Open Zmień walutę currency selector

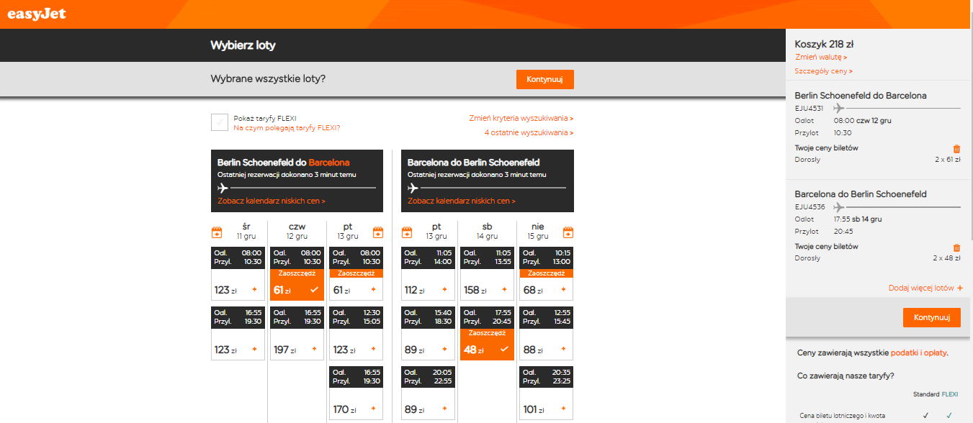[x=821, y=57]
